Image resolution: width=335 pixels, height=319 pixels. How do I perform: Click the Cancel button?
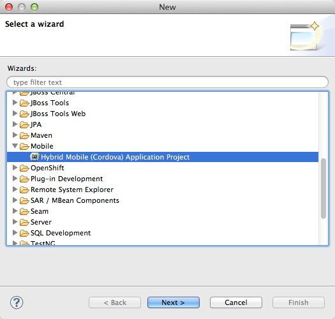236,302
